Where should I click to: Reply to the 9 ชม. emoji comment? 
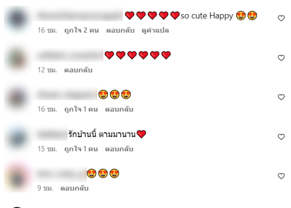[75, 188]
